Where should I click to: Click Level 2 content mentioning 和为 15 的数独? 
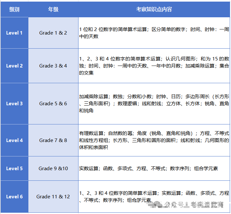[154, 66]
